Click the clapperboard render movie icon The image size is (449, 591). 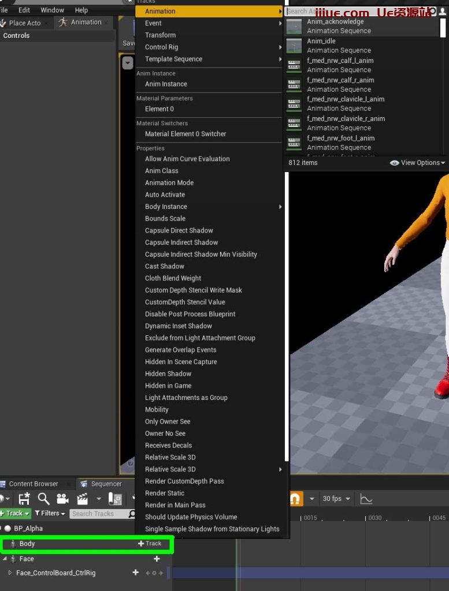click(x=83, y=499)
